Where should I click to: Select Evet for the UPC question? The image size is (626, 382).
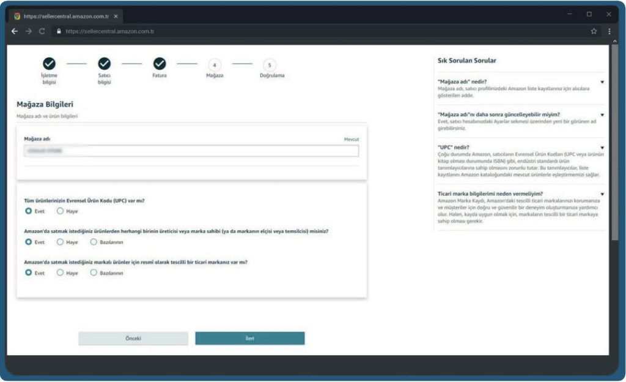[28, 211]
